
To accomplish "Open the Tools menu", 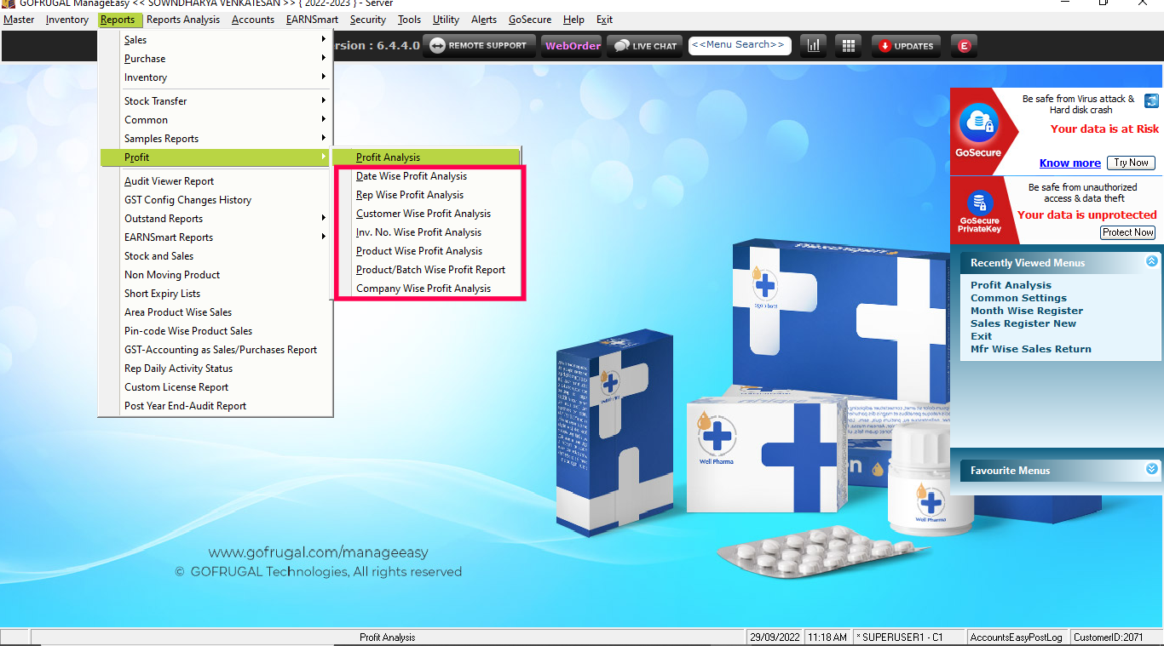I will pyautogui.click(x=410, y=20).
